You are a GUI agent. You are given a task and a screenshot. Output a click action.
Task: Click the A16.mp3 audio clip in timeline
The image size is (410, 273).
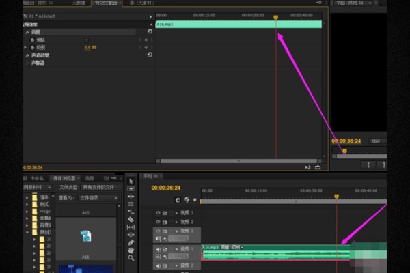(273, 255)
